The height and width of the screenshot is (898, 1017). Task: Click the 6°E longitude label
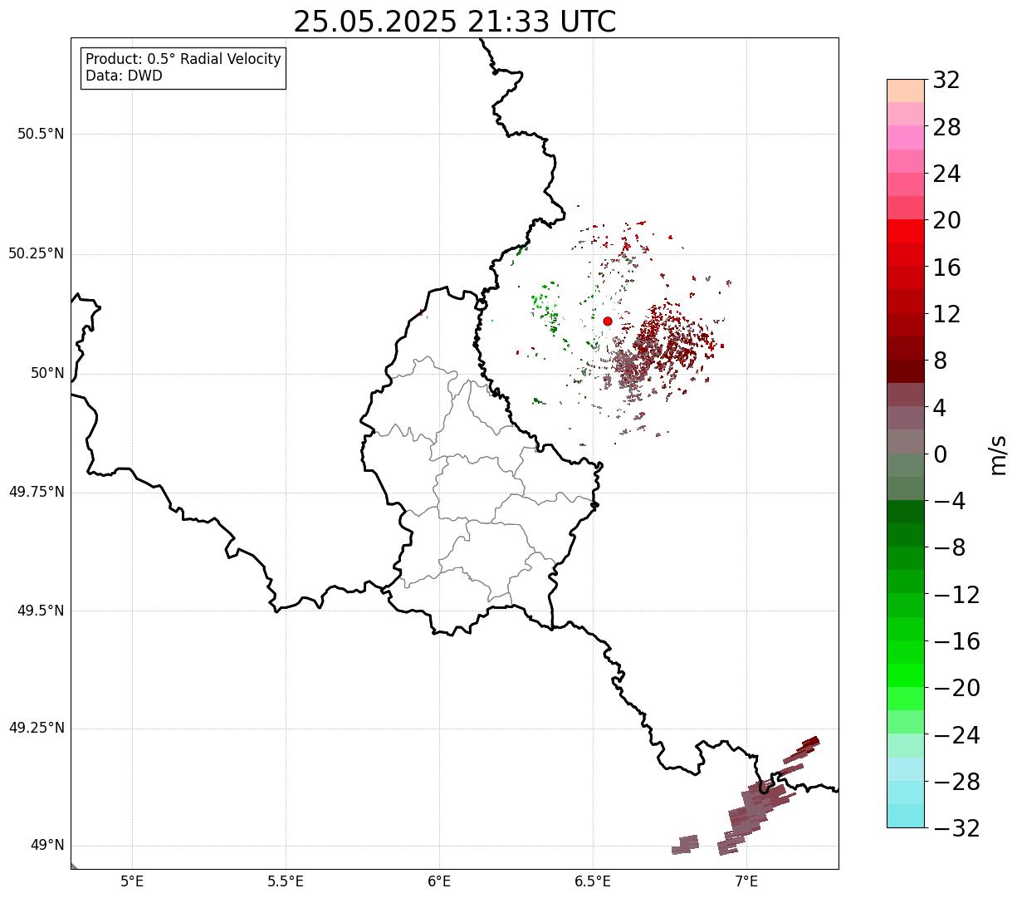[439, 881]
